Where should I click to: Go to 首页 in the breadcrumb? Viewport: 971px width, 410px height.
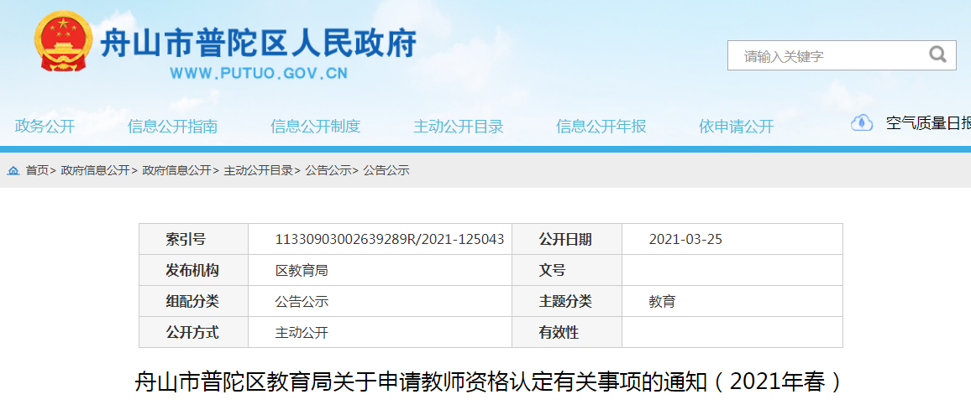(x=36, y=171)
